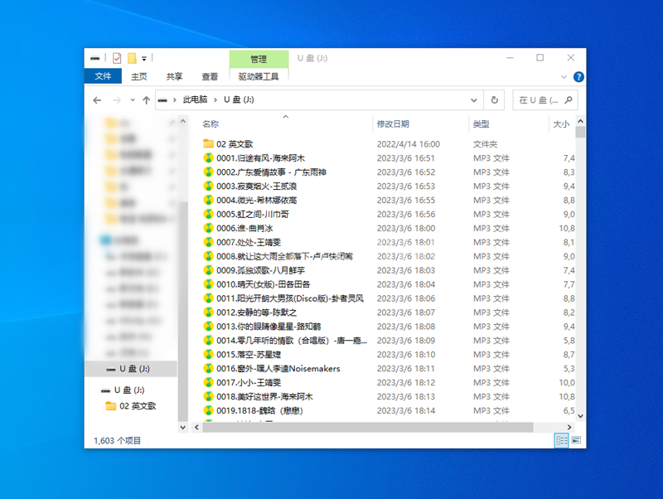Click the MP3 icon of 0004.微光-希林娜依高
663x499 pixels.
point(208,200)
